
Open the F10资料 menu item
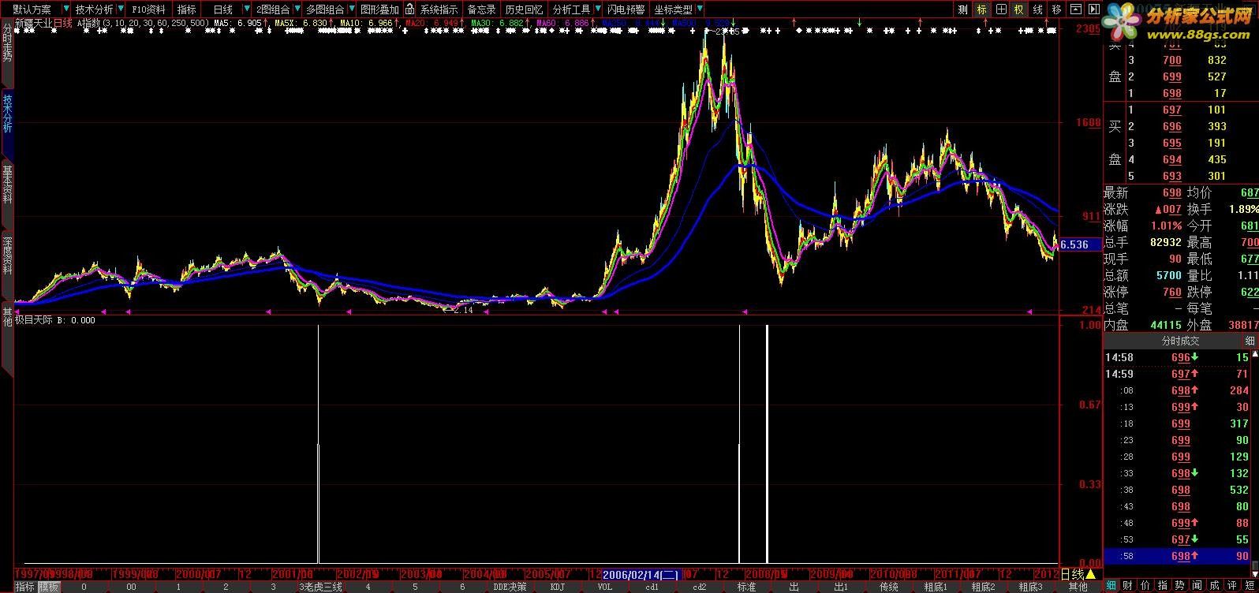pos(148,9)
